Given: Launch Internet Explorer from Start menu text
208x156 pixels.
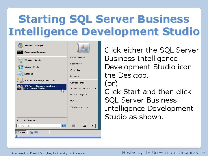Looking at the screenshot, I should click(33, 67).
